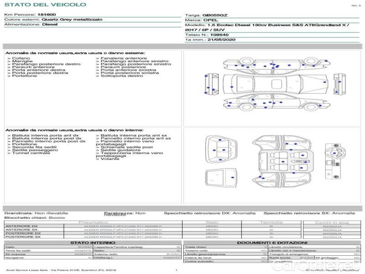Select the open-doors interior cabin diagram
The image size is (365, 274).
click(x=283, y=161)
